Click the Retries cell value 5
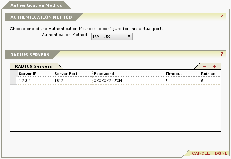Image resolution: width=231 pixels, height=159 pixels. (210, 81)
